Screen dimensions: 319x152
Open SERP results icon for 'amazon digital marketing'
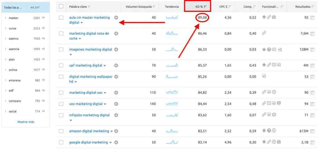312,131
